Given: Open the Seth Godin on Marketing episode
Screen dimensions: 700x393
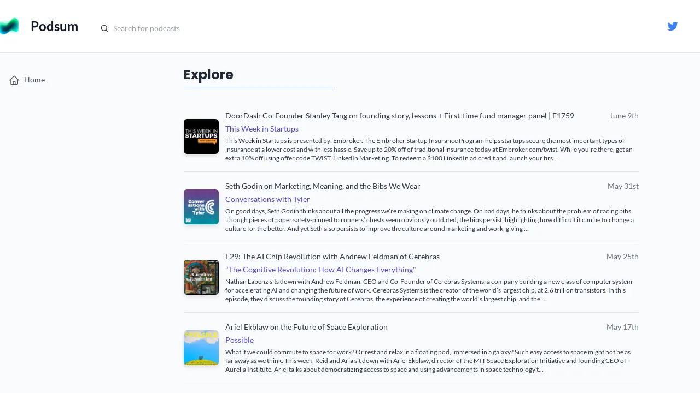Looking at the screenshot, I should pos(323,186).
